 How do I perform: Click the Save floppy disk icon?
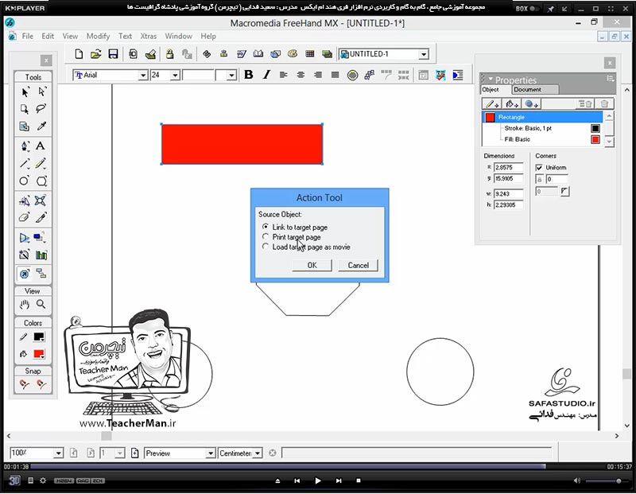coord(113,53)
